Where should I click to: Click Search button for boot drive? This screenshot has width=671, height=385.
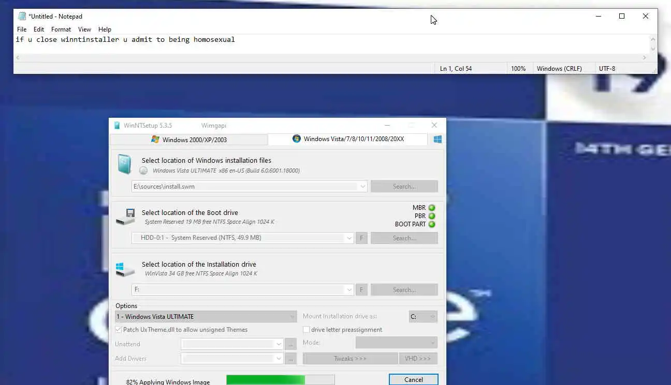pyautogui.click(x=404, y=238)
